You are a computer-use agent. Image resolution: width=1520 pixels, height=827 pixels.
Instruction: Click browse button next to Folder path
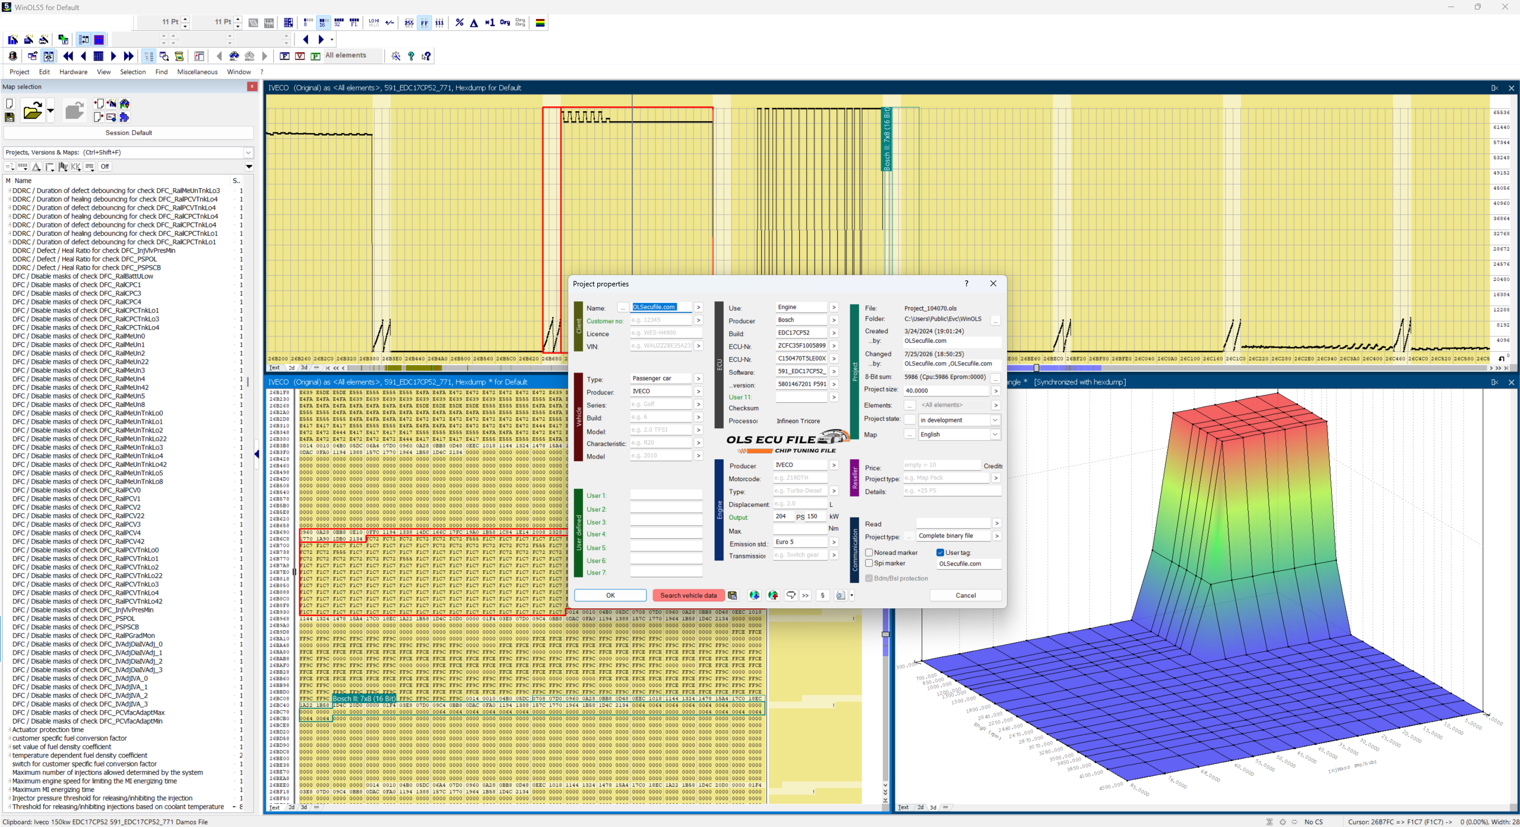996,320
